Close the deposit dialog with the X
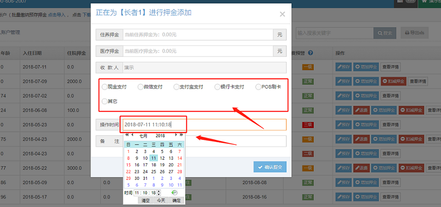This screenshot has width=441, height=207. 282,15
